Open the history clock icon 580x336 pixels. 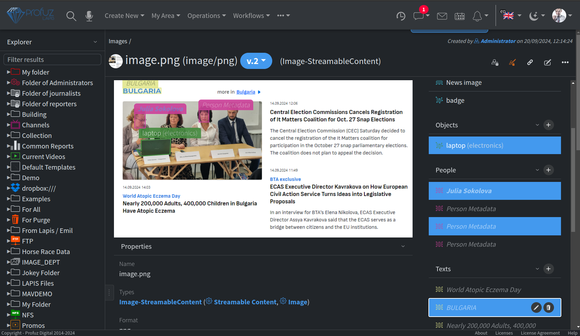[x=401, y=16]
